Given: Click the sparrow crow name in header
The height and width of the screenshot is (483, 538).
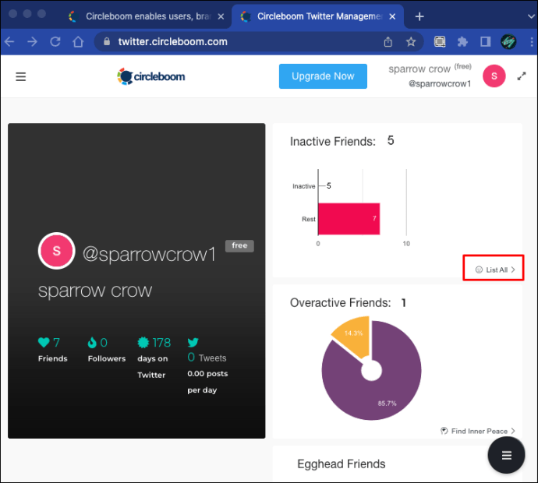Looking at the screenshot, I should pyautogui.click(x=419, y=69).
